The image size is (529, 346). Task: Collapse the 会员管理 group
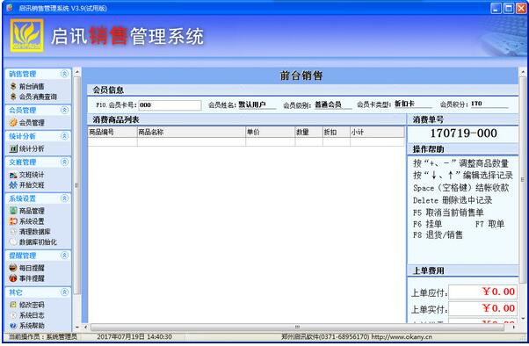64,110
